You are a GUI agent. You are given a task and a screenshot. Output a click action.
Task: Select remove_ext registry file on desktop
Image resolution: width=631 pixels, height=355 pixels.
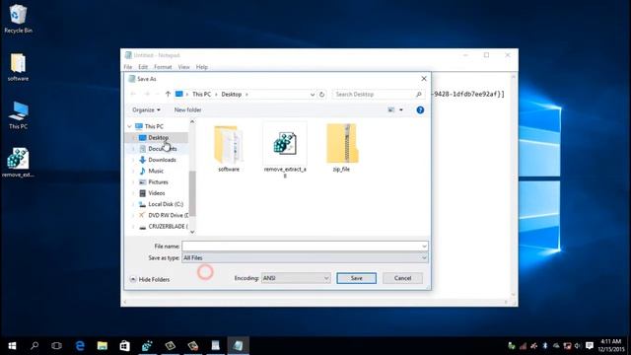coord(18,163)
